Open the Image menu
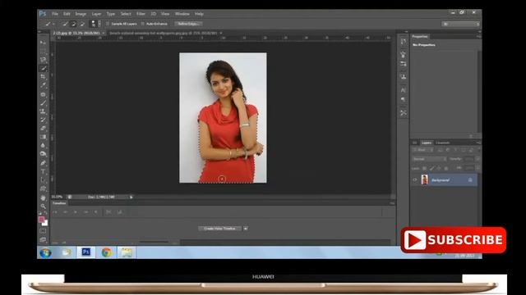This screenshot has width=526, height=295. [x=81, y=14]
